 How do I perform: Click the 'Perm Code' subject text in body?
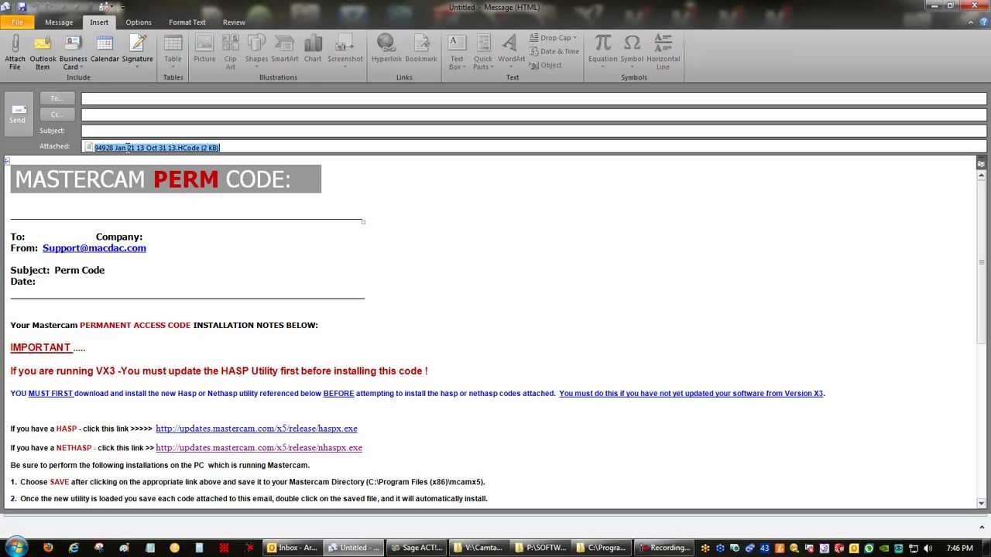(79, 270)
